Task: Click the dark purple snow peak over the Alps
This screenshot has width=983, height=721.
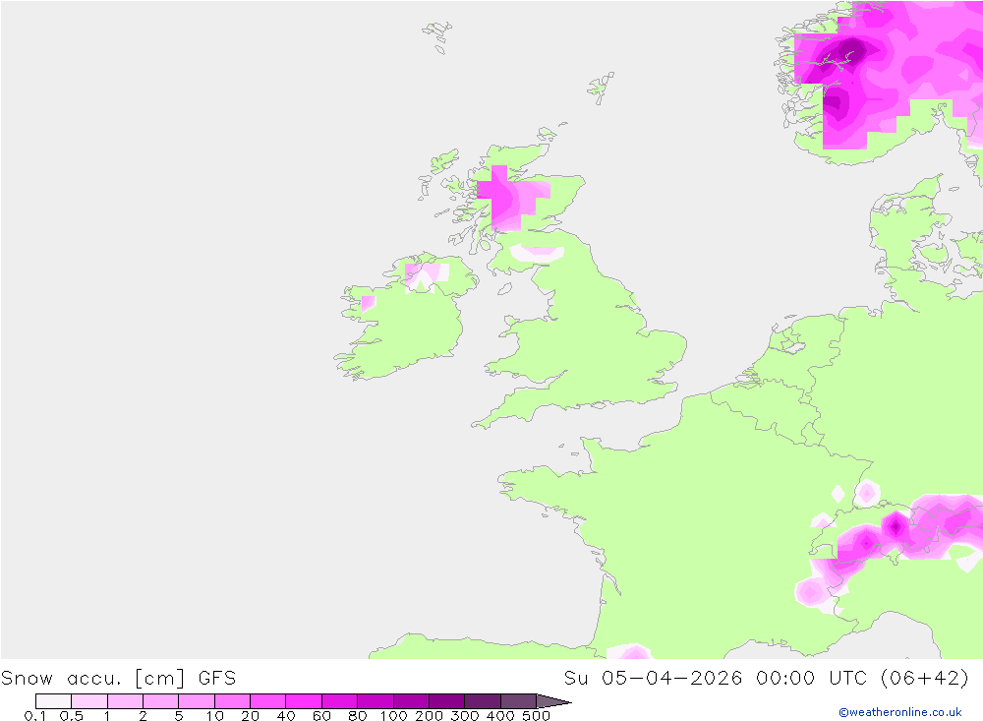Action: [896, 526]
